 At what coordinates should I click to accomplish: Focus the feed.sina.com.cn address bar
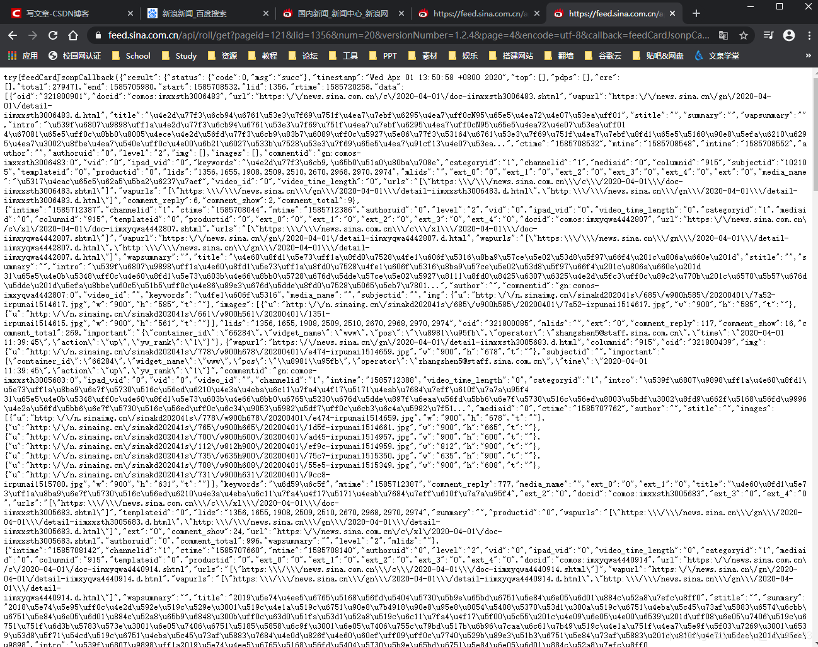pos(408,35)
